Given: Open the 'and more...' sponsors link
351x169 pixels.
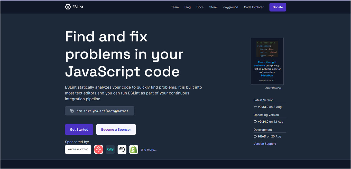Looking at the screenshot, I should click(x=149, y=149).
